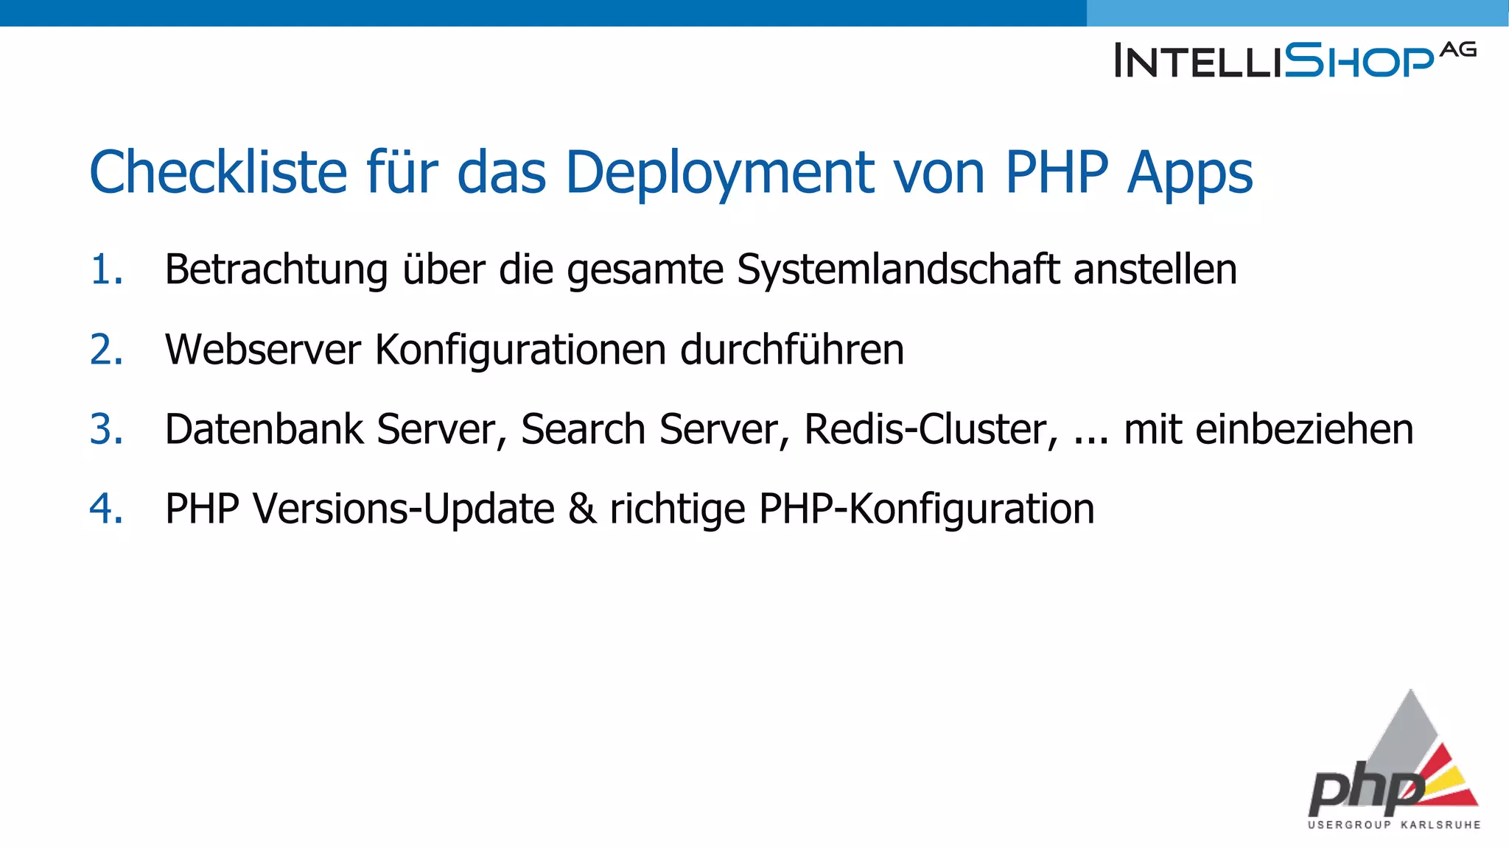Click the PHP Usergroup Karlsruhe logo

click(1394, 760)
